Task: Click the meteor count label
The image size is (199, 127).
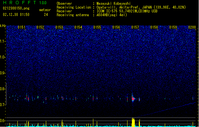Action: coord(45,10)
